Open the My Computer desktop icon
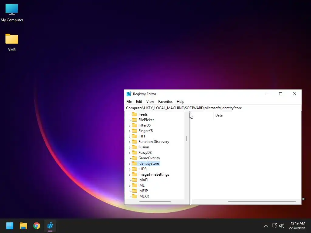Image resolution: width=311 pixels, height=233 pixels. [x=12, y=12]
